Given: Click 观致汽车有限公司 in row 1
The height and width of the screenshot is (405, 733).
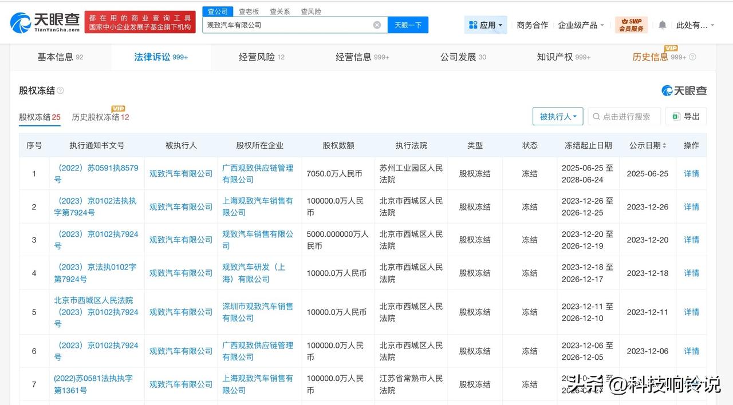Looking at the screenshot, I should tap(181, 173).
